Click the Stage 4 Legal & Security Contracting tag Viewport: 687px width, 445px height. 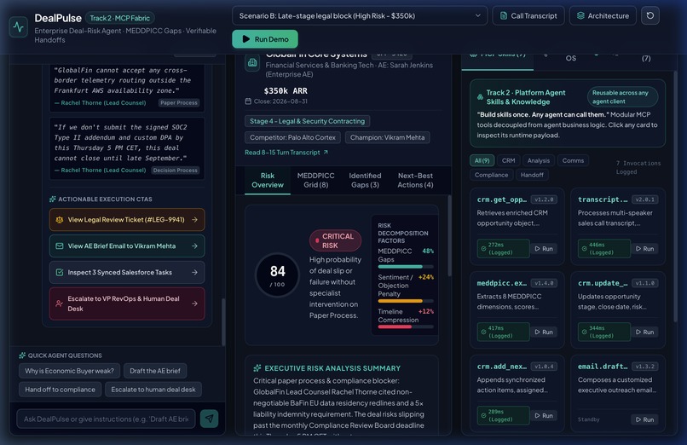[x=307, y=121]
